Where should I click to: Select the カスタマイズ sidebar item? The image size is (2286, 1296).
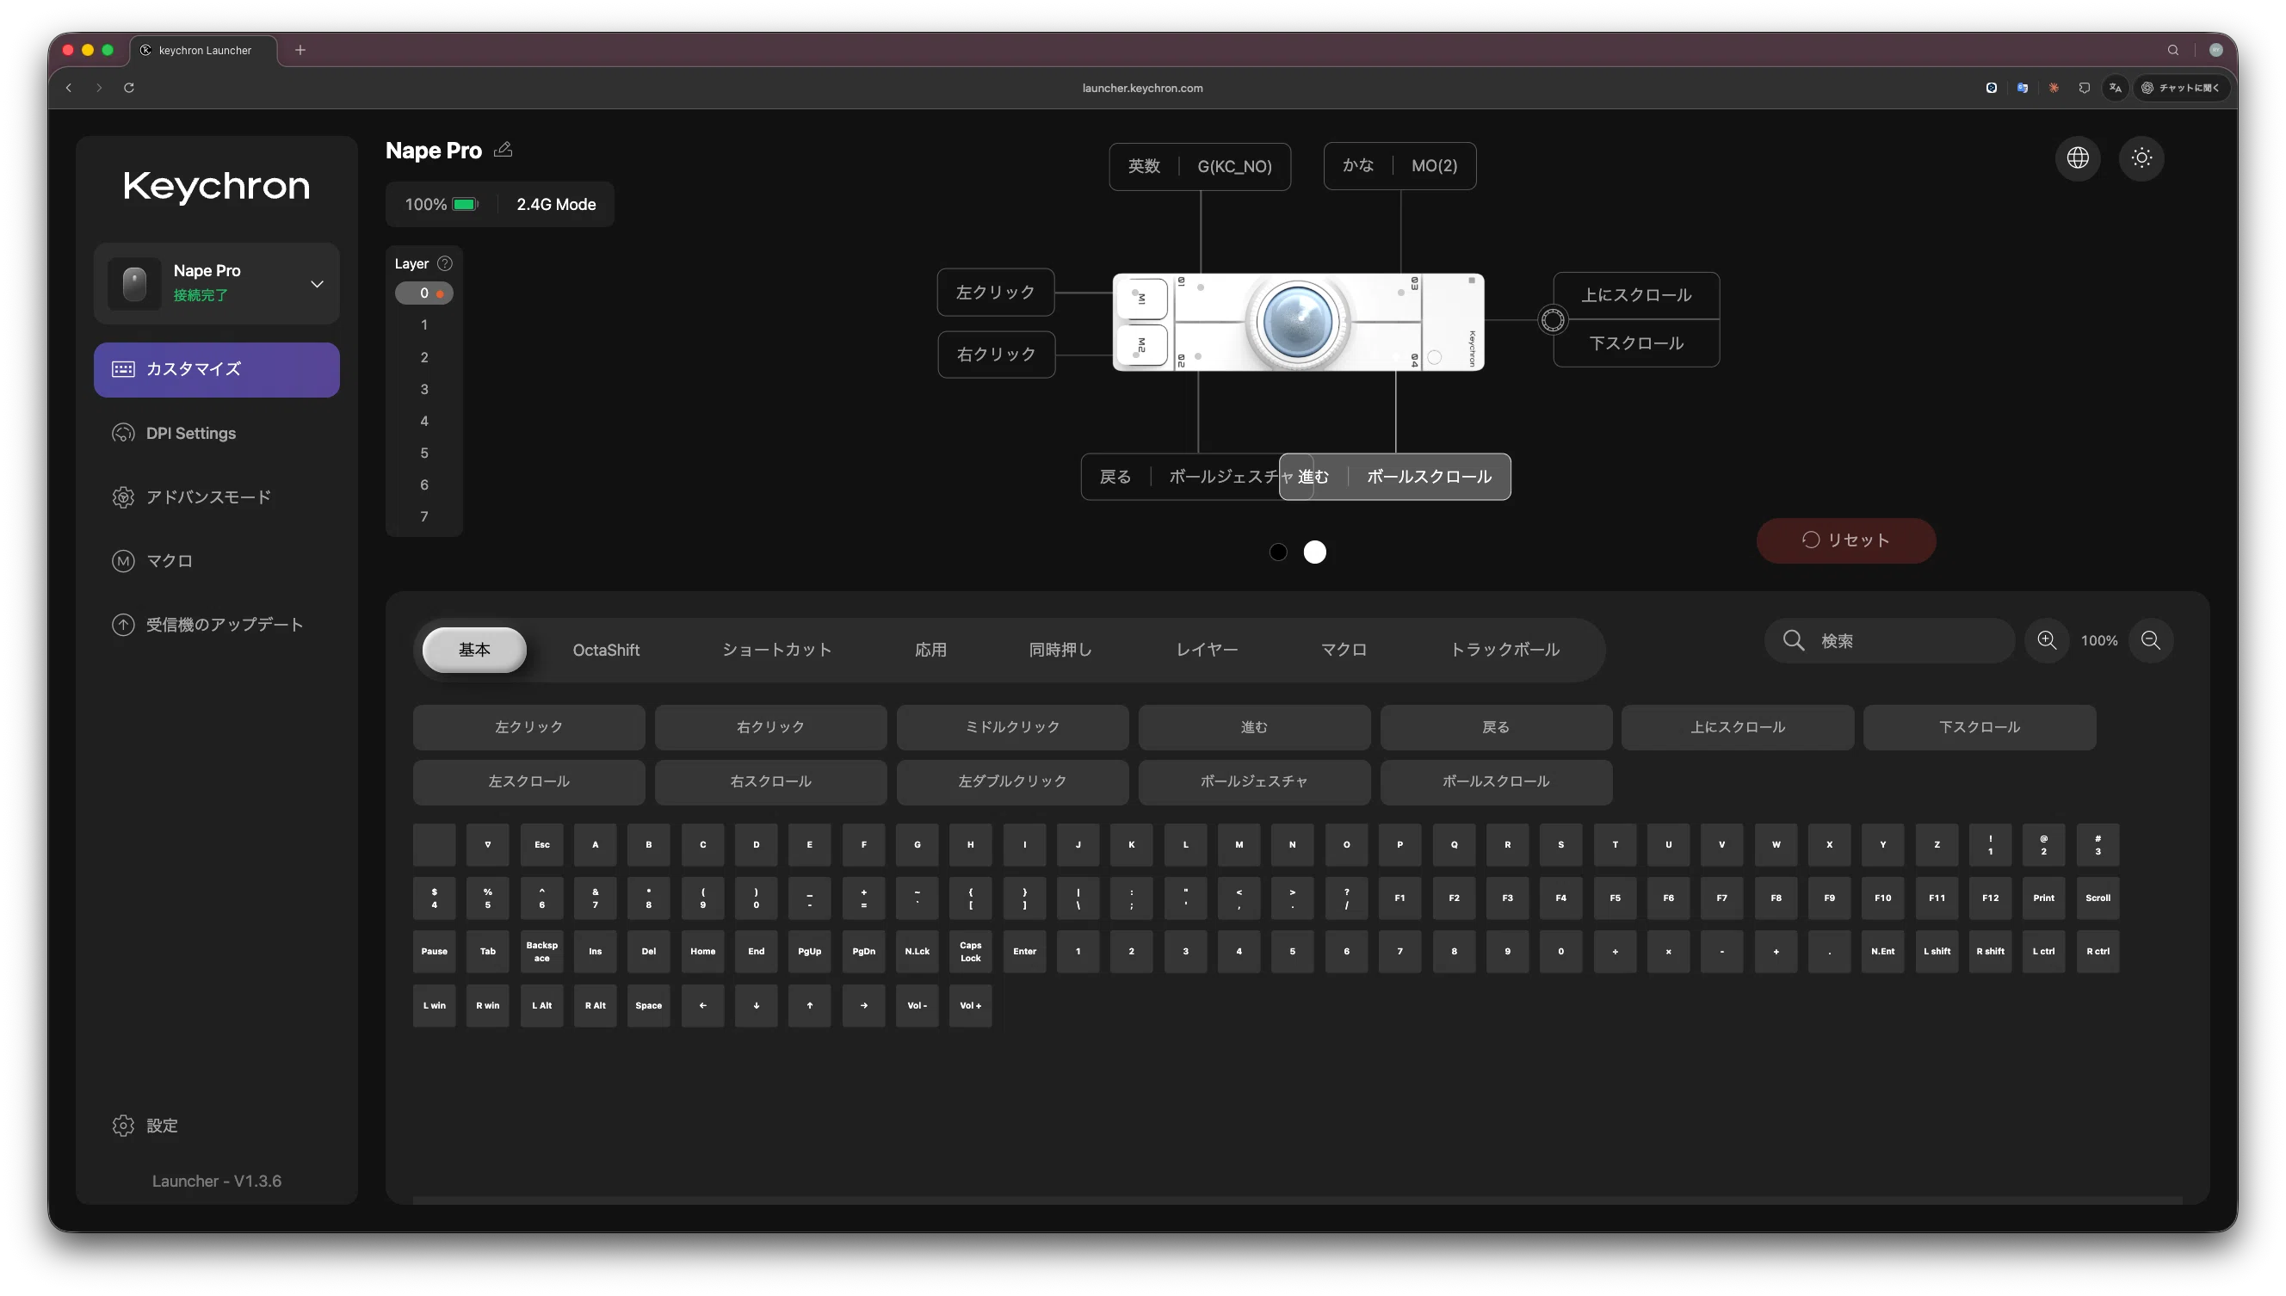(216, 369)
